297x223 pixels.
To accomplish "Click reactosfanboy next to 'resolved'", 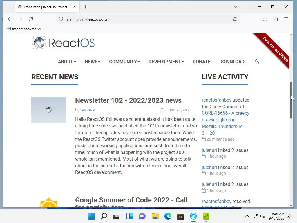I will (x=216, y=202).
